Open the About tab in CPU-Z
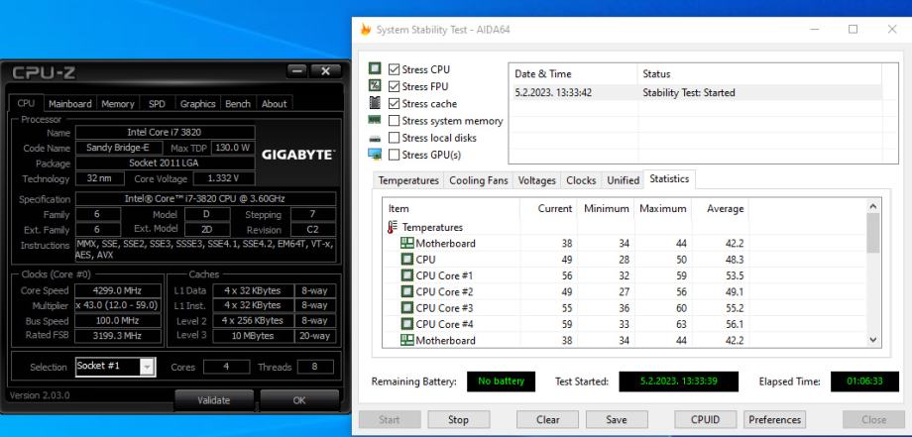The height and width of the screenshot is (437, 912). click(x=274, y=104)
